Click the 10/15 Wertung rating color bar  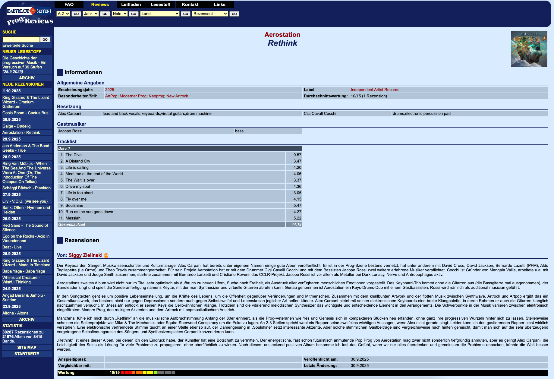(148, 373)
